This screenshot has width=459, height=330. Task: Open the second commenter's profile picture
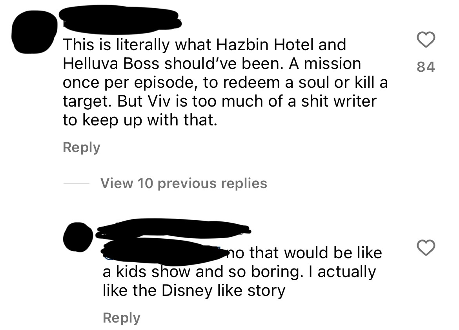click(78, 237)
